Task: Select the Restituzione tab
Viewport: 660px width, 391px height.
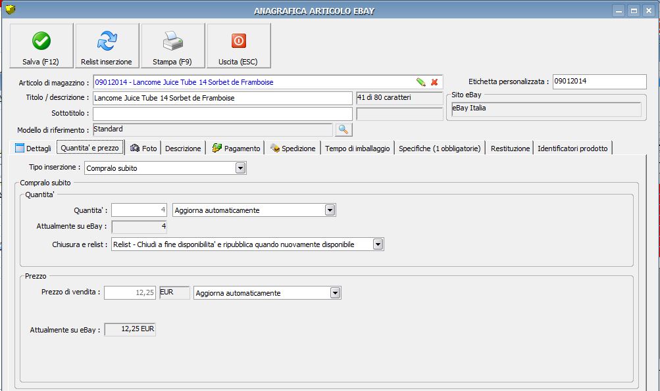Action: pos(510,148)
